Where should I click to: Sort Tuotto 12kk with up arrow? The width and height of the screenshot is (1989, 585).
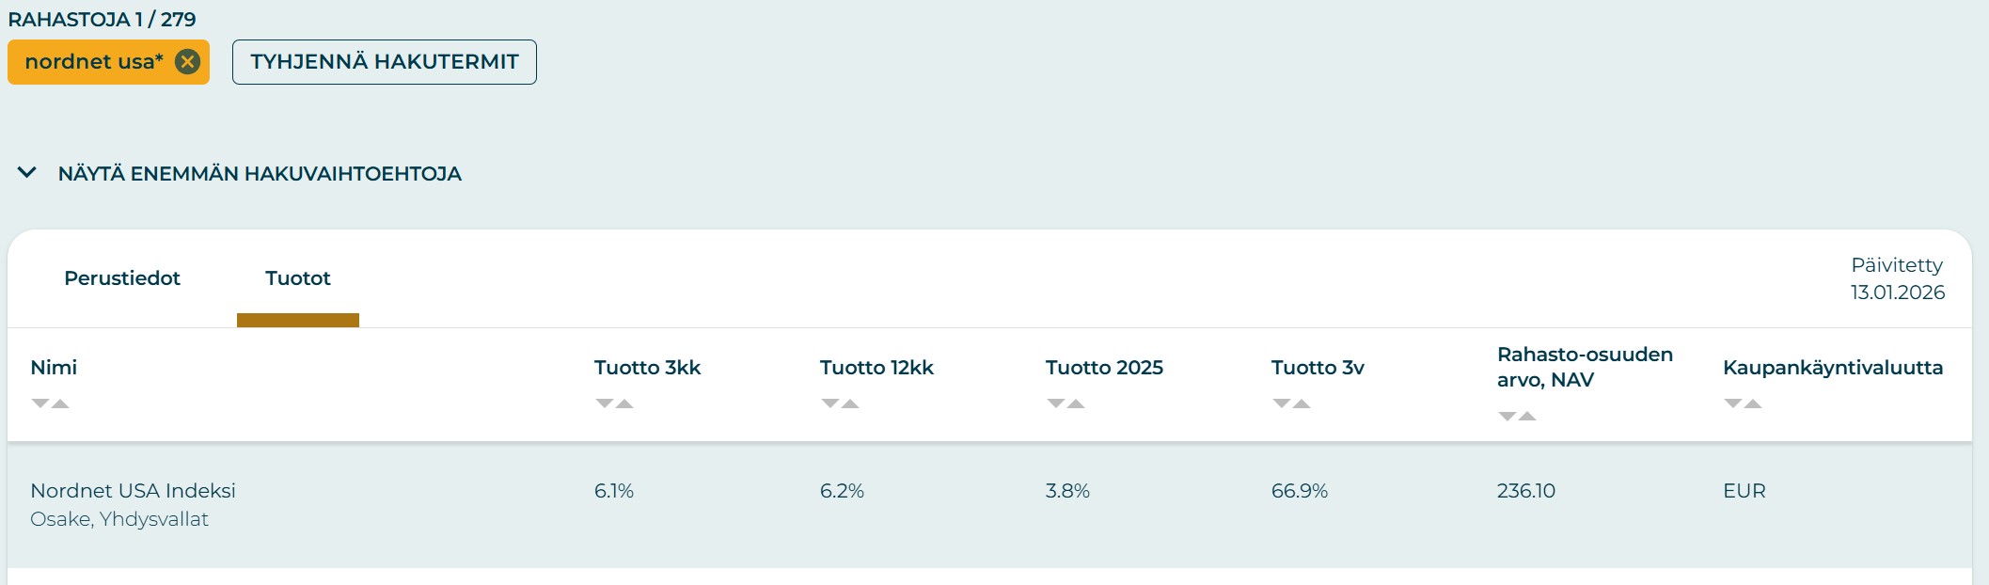tap(850, 403)
